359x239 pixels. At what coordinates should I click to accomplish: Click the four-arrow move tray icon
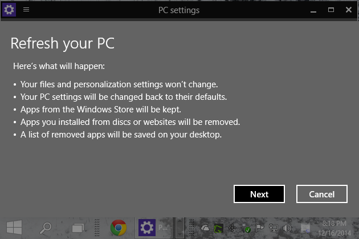(232, 228)
